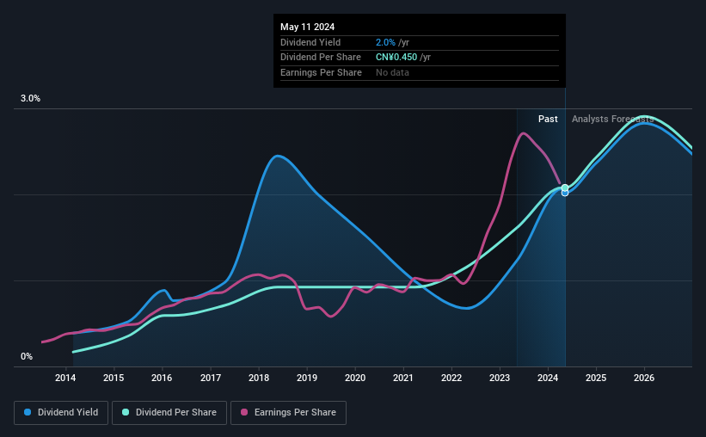Click the Past section label
This screenshot has width=706, height=437.
[548, 119]
